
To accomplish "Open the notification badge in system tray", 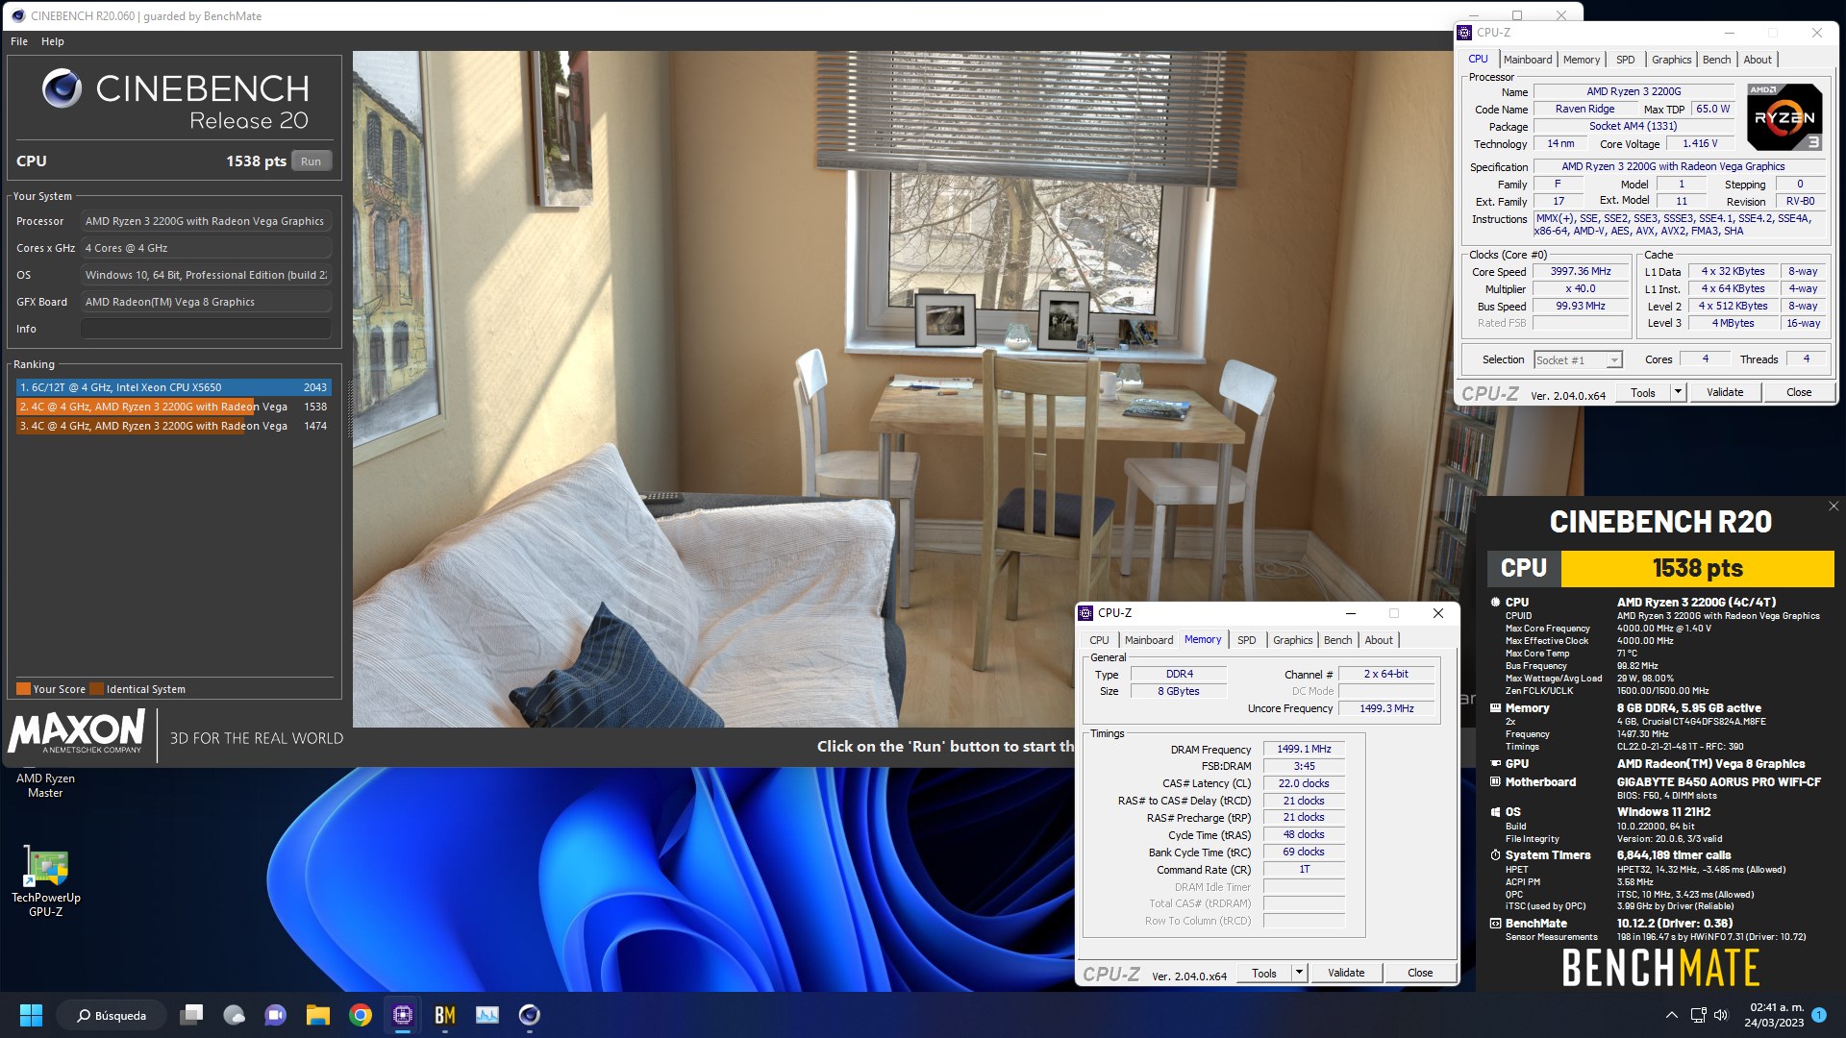I will pyautogui.click(x=1819, y=1015).
